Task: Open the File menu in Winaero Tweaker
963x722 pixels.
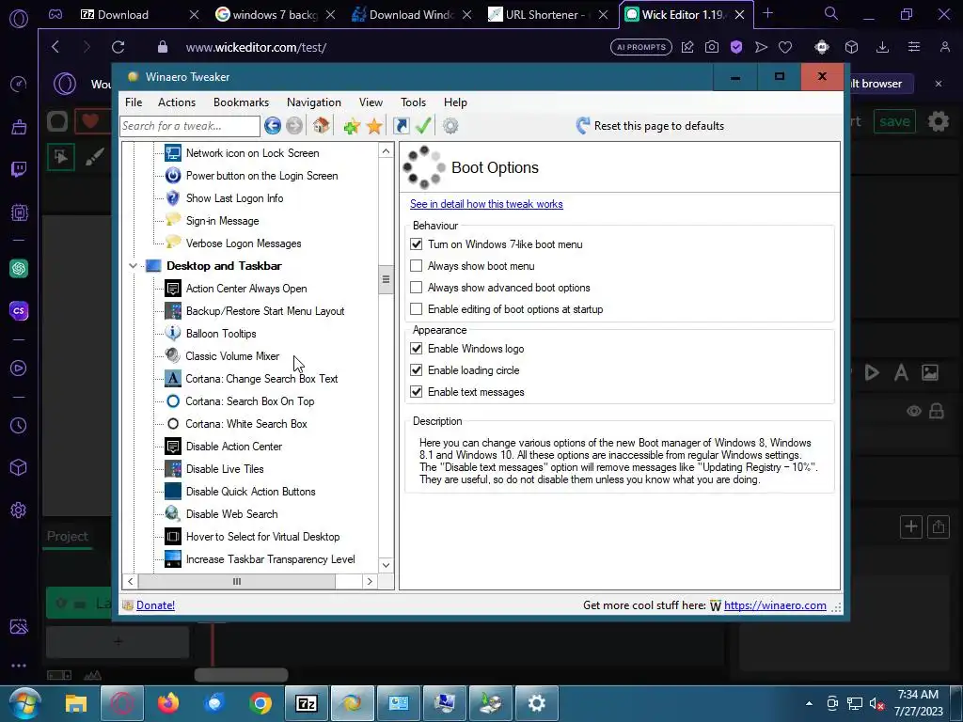Action: (x=134, y=102)
